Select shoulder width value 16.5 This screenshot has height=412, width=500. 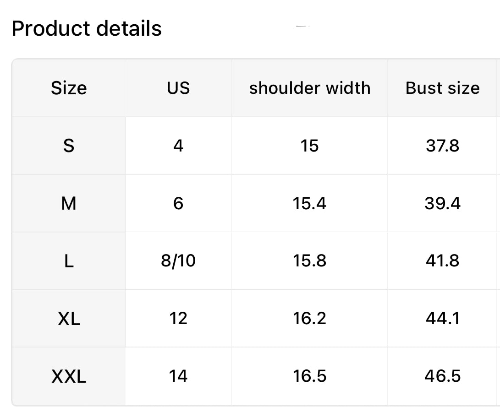tap(309, 376)
